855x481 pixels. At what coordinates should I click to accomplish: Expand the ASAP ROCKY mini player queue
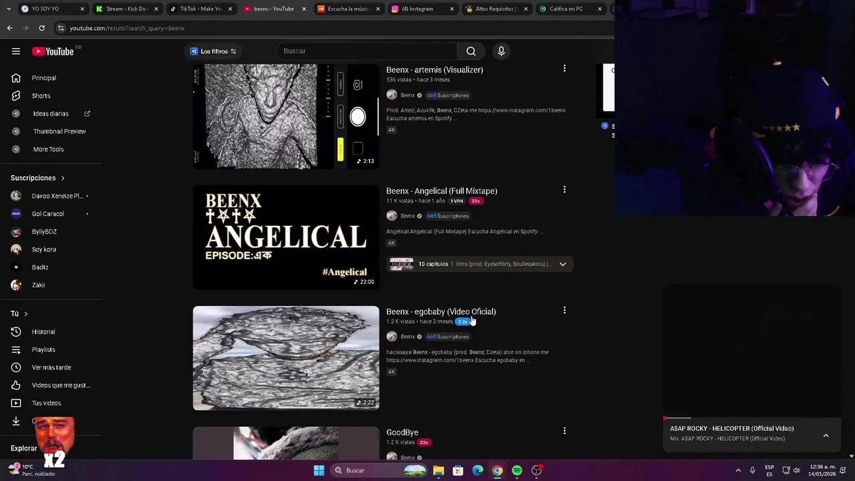point(826,436)
